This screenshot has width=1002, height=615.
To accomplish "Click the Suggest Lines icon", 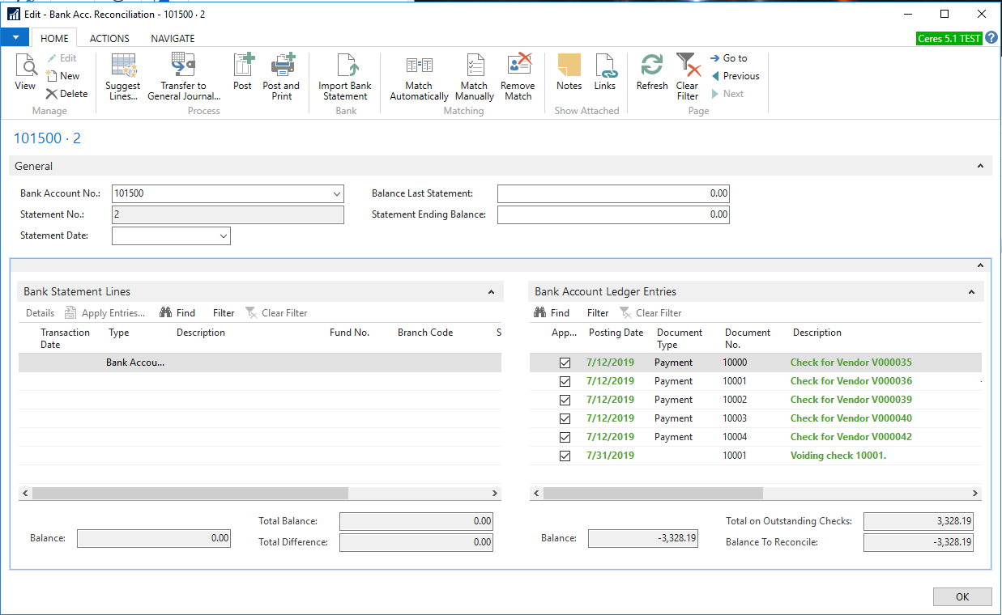I will click(x=123, y=66).
